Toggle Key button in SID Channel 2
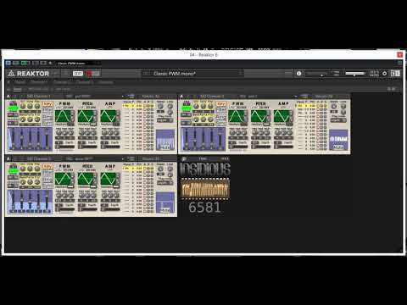Viewport: 407px width, 305px height. 221,104
